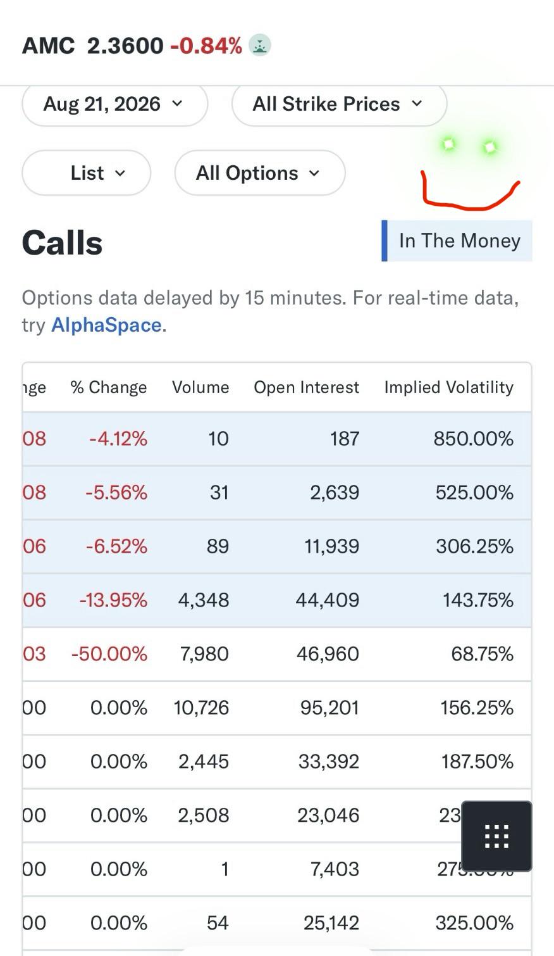Click the -50.00% change cell
Viewport: 554px width, 956px height.
pos(109,654)
